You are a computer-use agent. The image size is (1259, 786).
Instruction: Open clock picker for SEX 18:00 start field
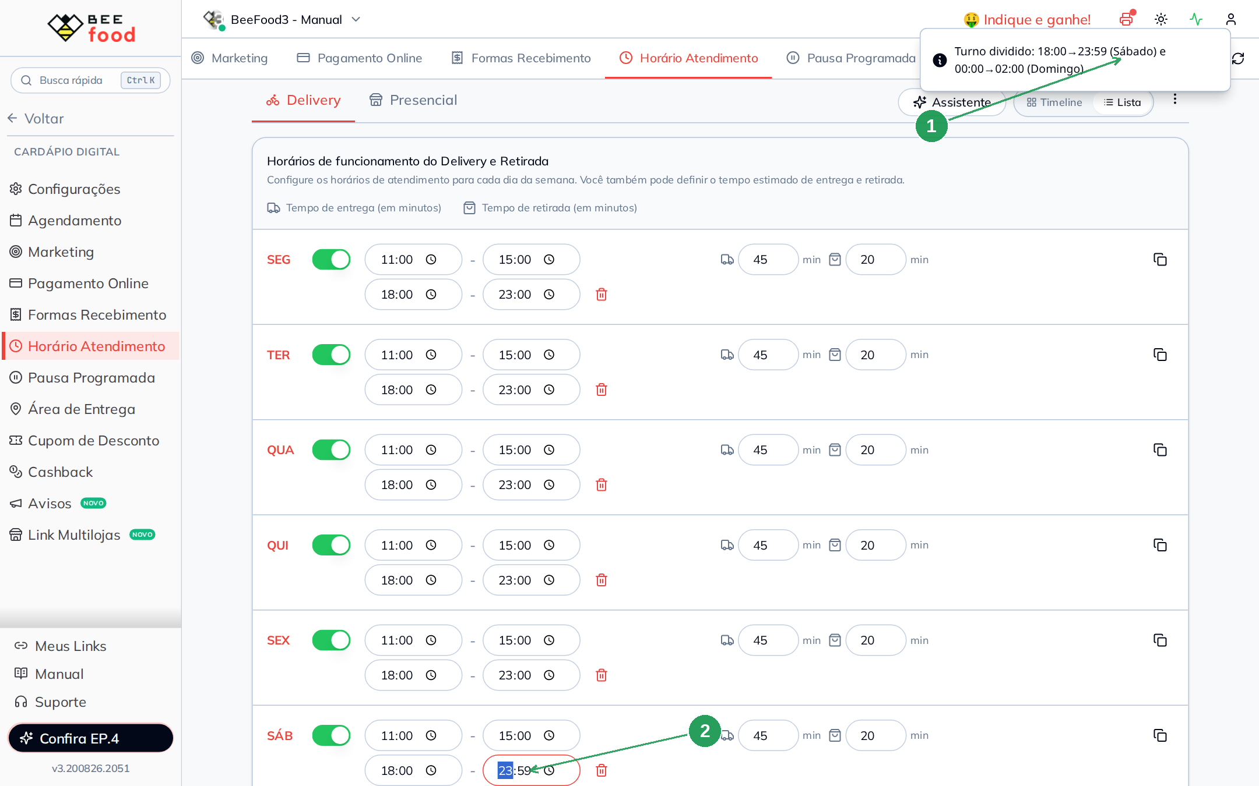point(431,675)
